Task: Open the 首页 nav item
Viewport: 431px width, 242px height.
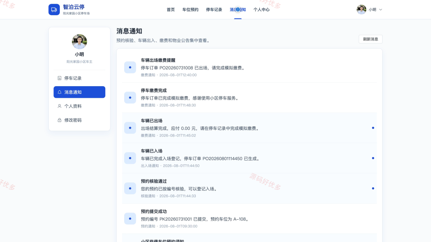Action: (x=171, y=10)
